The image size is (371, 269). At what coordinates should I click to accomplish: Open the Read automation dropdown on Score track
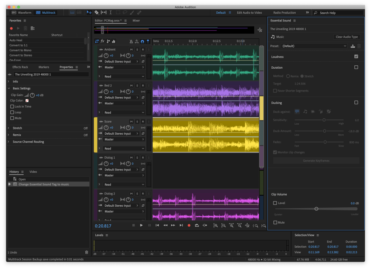124,149
